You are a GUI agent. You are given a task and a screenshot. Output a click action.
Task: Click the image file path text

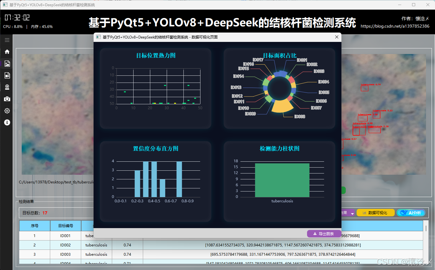click(x=56, y=182)
